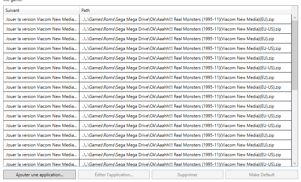Select the topmost row's (EU).zip path cell

[x=185, y=19]
